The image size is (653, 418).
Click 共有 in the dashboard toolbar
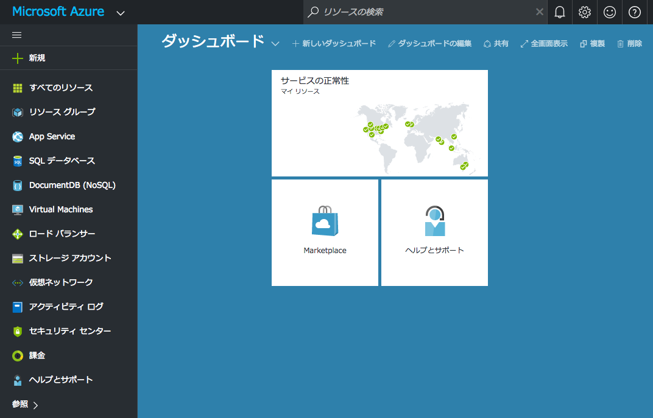tap(496, 43)
